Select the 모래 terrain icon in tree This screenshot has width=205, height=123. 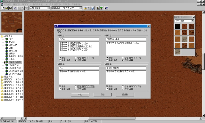coord(7,48)
